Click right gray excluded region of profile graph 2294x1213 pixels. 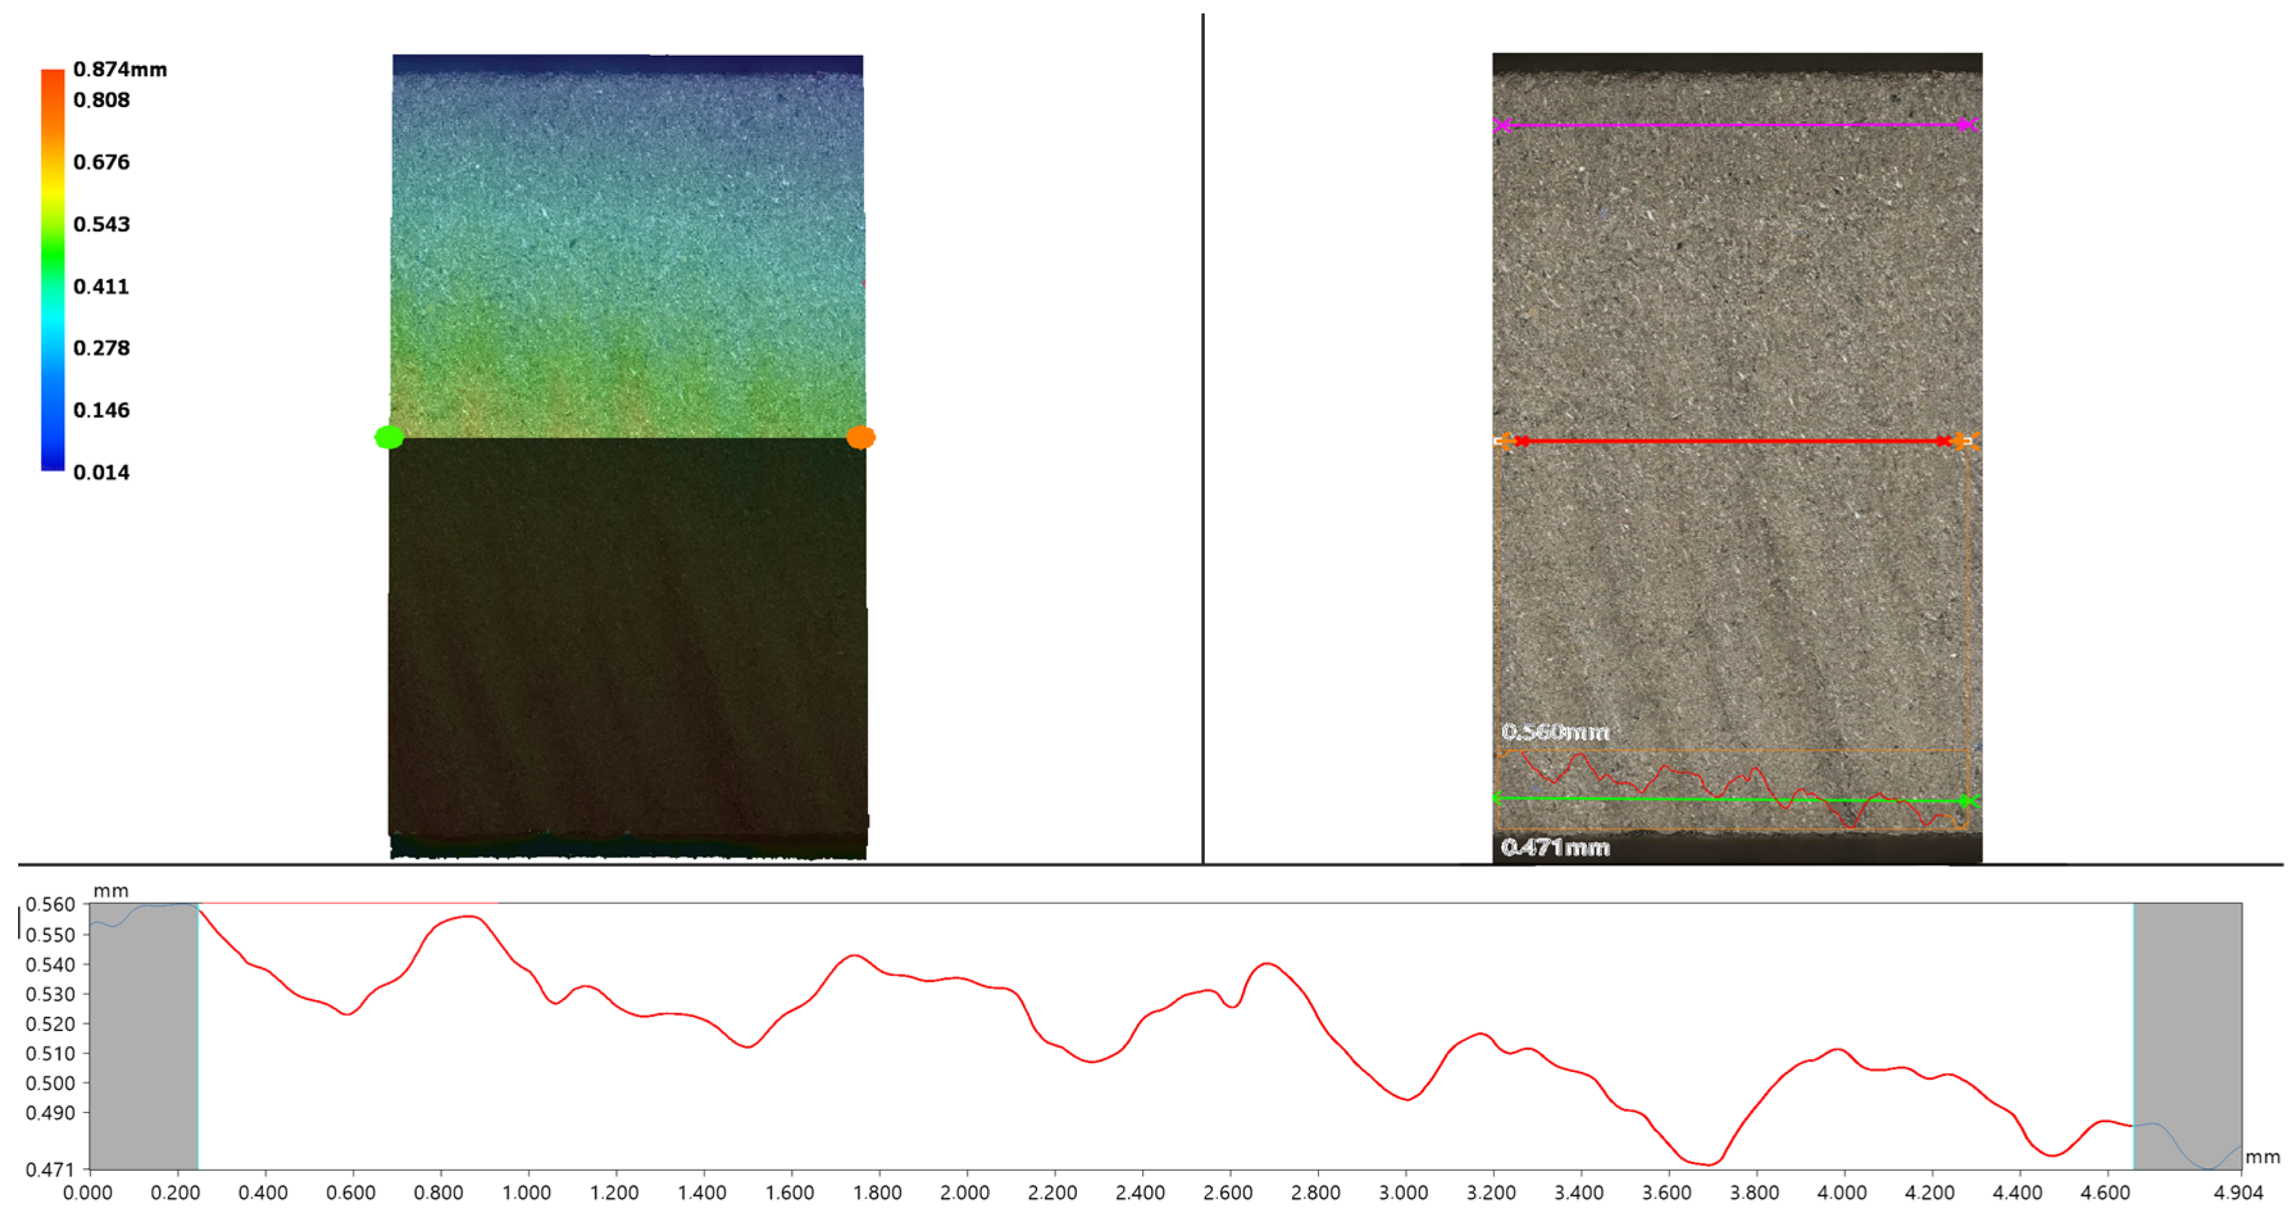[x=2187, y=1024]
